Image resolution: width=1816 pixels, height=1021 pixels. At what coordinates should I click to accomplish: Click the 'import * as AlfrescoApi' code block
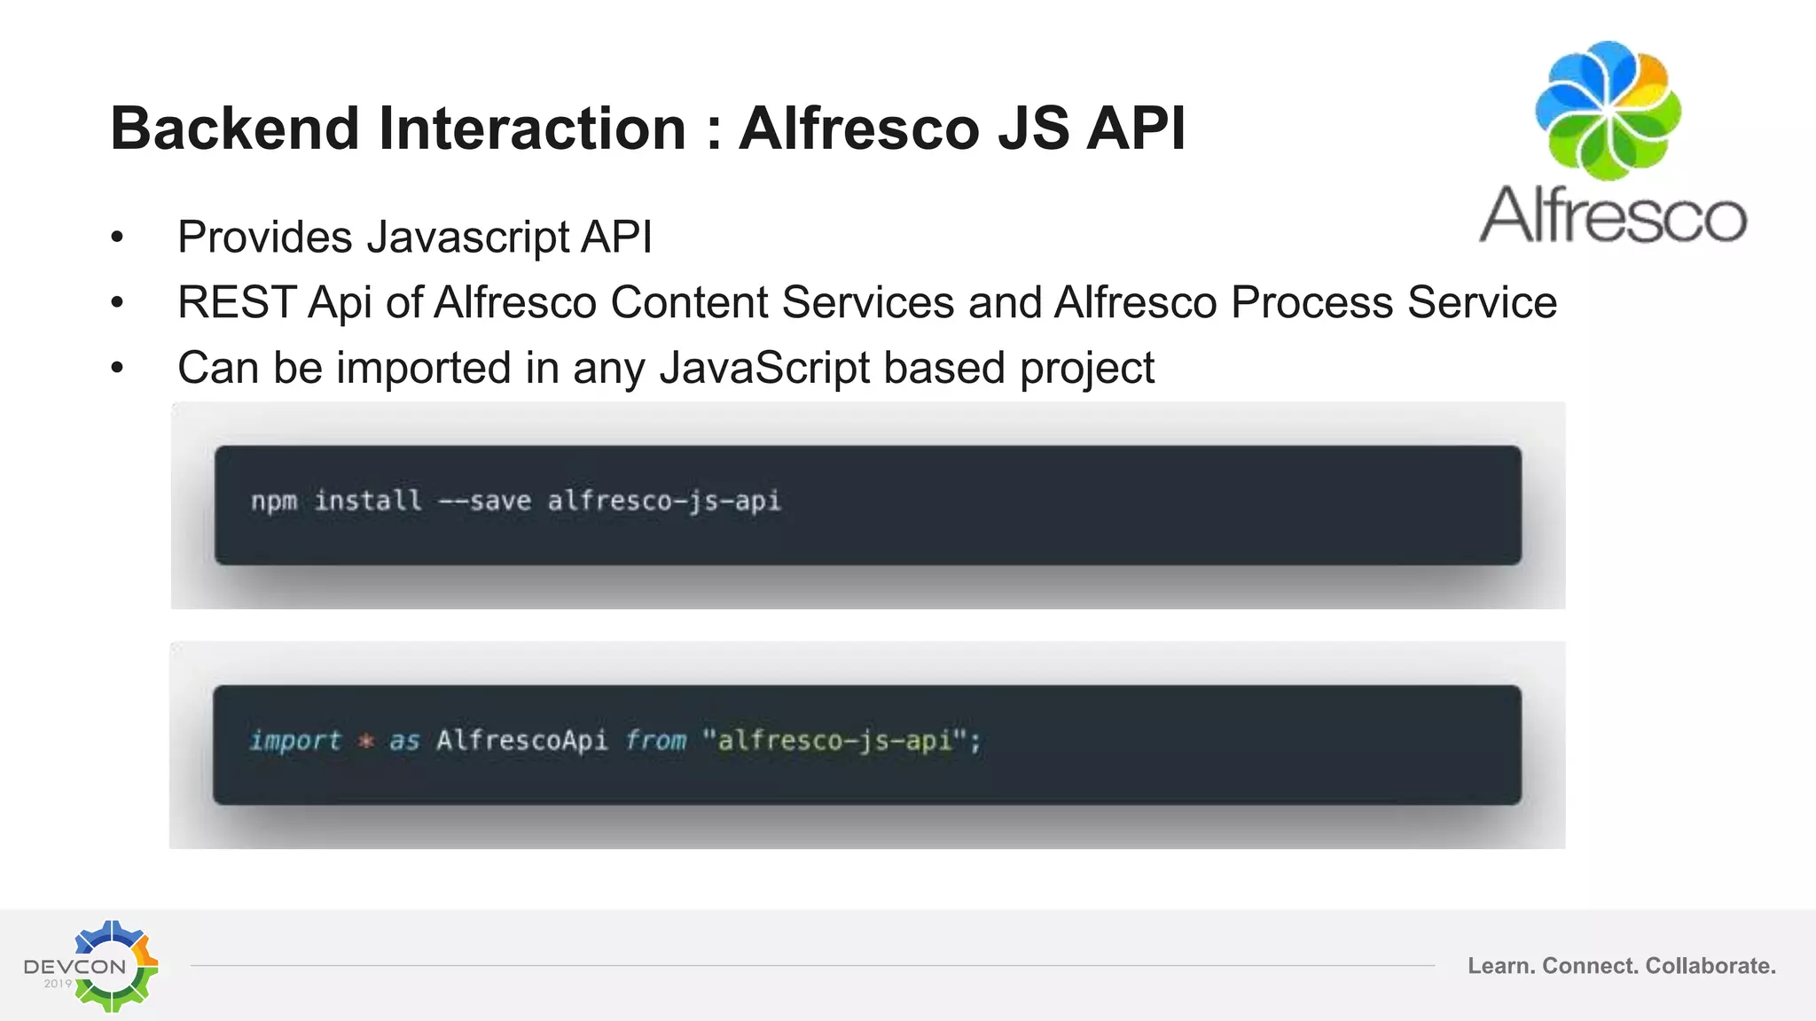tap(867, 744)
